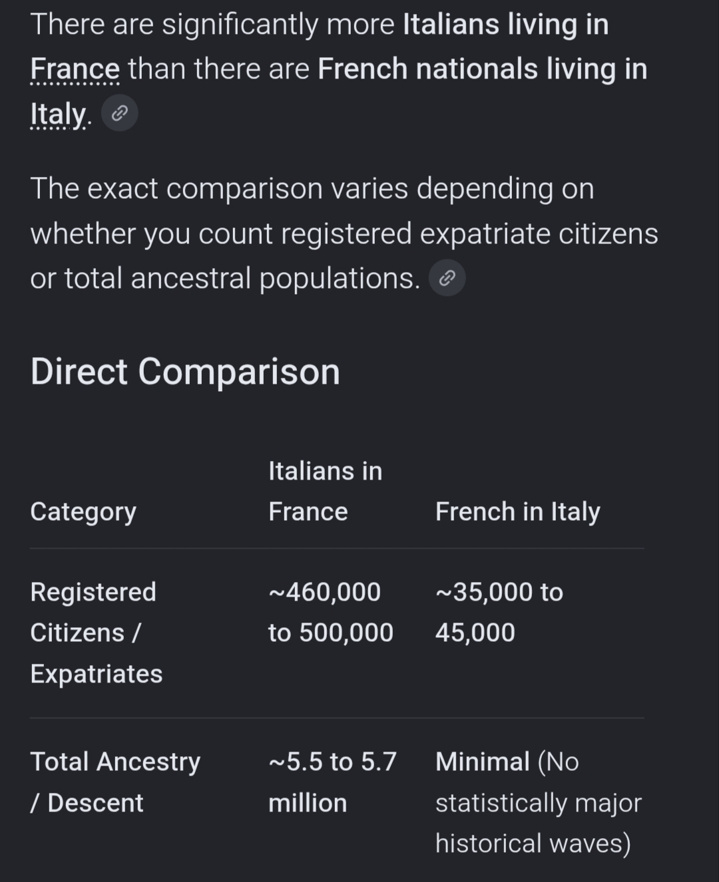The height and width of the screenshot is (882, 719).
Task: Click the bold phrase "Italians living in"
Action: pyautogui.click(x=506, y=25)
